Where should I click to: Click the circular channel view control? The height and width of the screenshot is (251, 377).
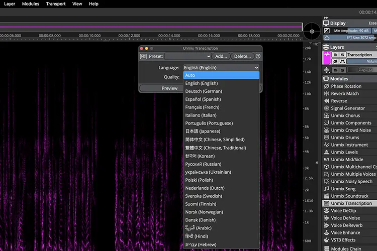click(312, 31)
